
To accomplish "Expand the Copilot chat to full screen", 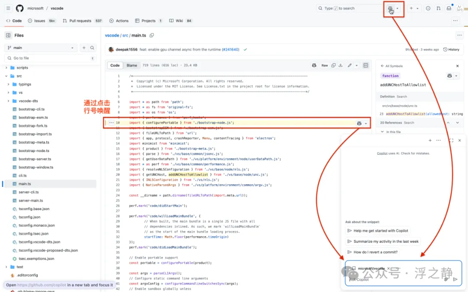I will [x=451, y=140].
